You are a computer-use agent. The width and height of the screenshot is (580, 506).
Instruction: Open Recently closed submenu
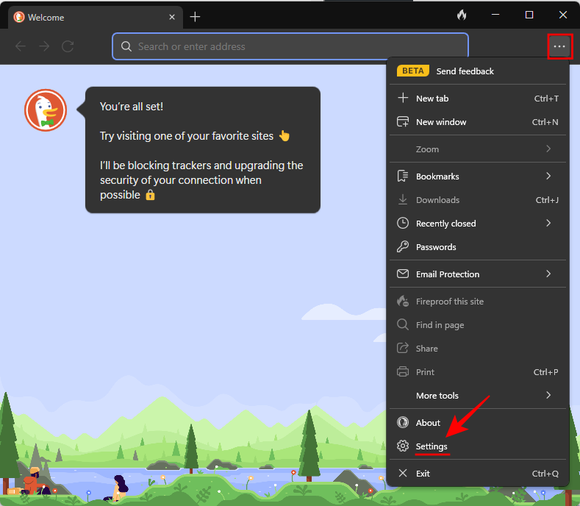tap(478, 224)
